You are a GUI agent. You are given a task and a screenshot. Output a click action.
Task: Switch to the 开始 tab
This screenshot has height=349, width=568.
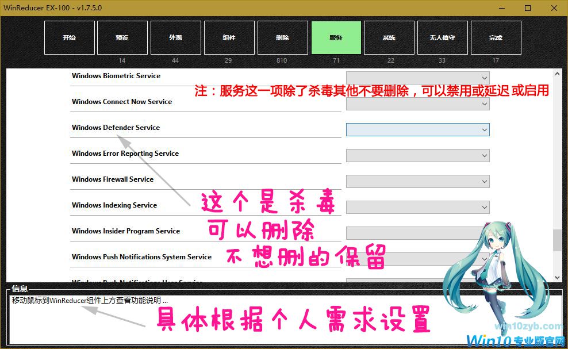coord(69,38)
